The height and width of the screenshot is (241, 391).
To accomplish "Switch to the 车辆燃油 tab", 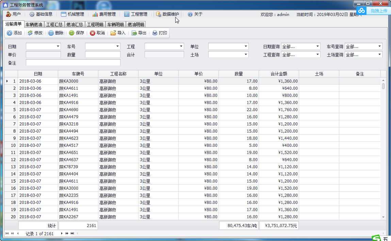I will click(x=34, y=24).
